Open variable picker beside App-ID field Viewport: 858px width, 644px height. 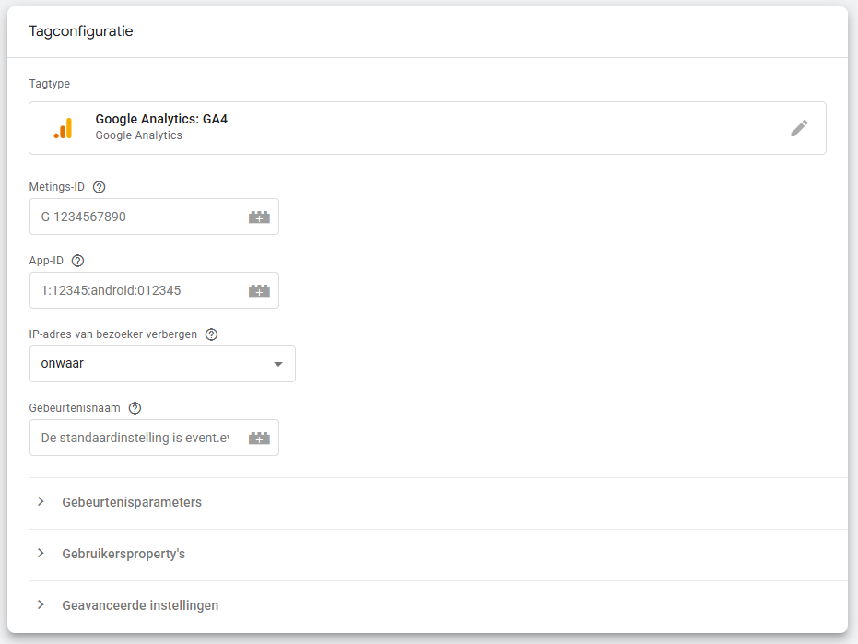click(259, 291)
